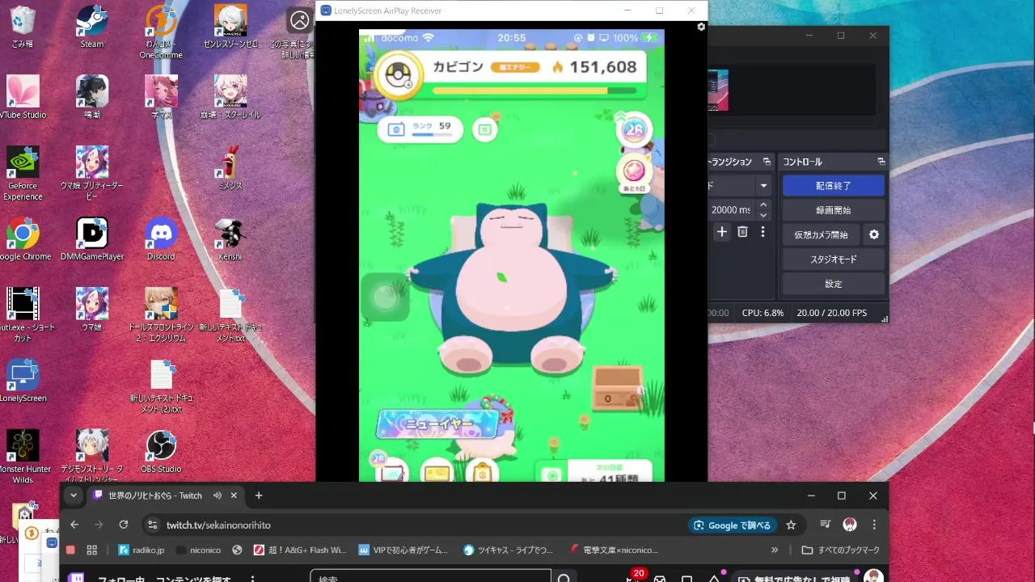Tap the ニューイヤー event banner

pyautogui.click(x=437, y=424)
